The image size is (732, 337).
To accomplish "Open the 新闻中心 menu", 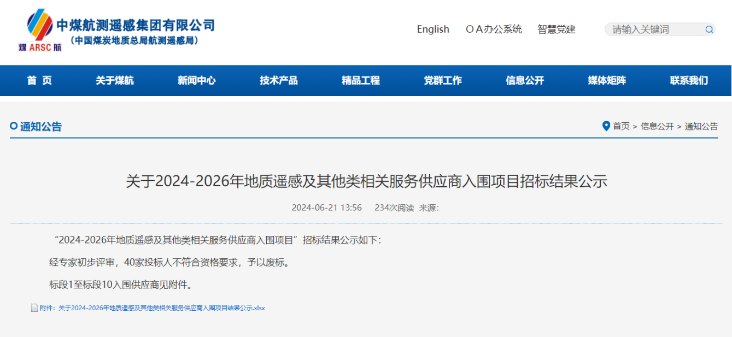I will click(197, 80).
